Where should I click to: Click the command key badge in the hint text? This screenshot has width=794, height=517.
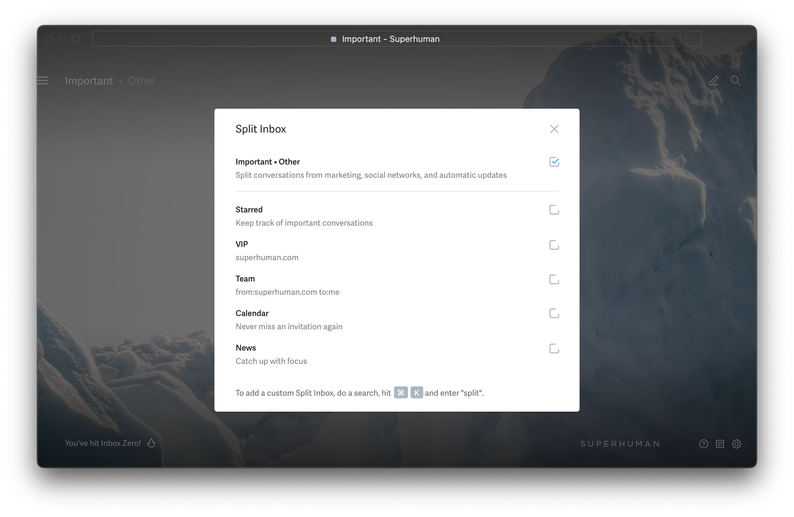click(x=401, y=392)
